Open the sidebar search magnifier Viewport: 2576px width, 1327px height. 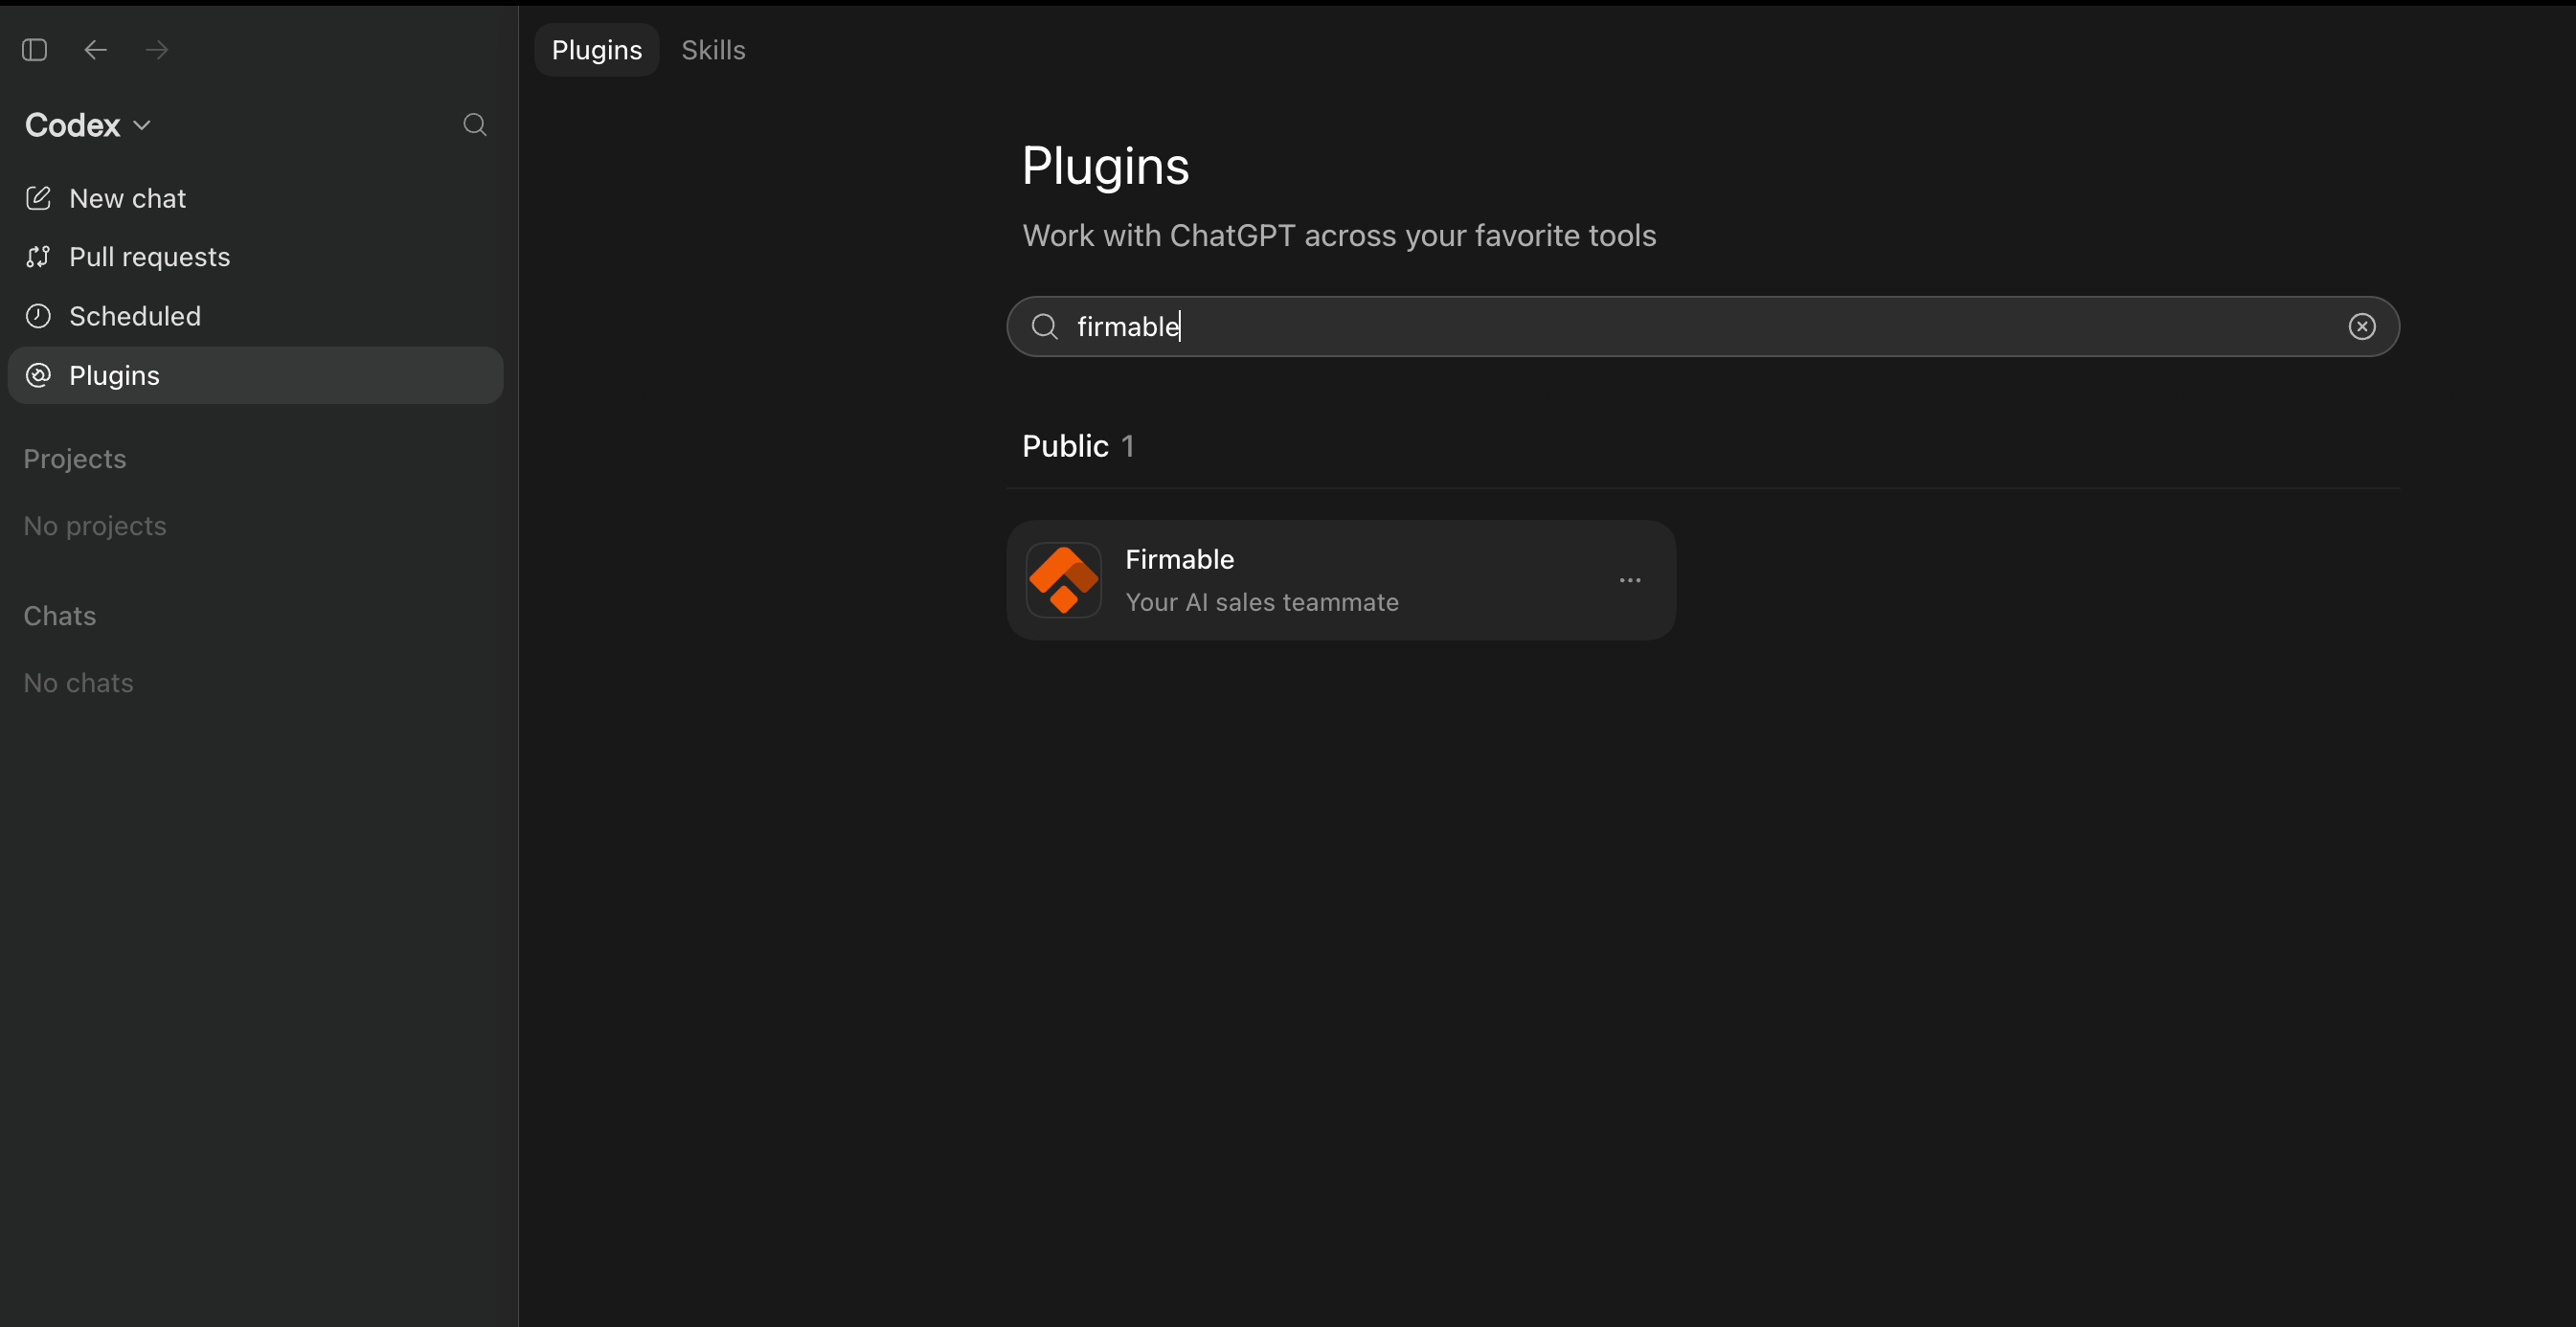475,125
